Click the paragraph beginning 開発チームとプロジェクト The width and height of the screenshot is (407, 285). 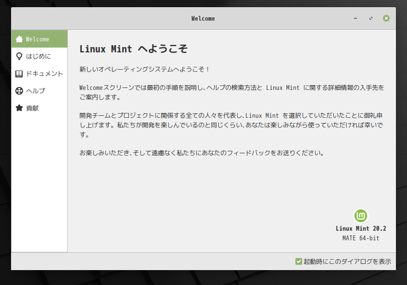point(231,125)
